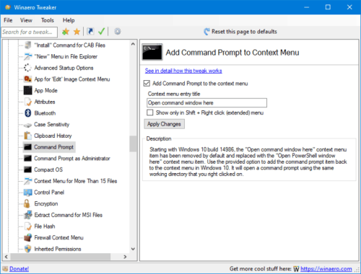Viewport: 361px width, 274px height.
Task: Click the Apply Changes button
Action: [x=164, y=124]
